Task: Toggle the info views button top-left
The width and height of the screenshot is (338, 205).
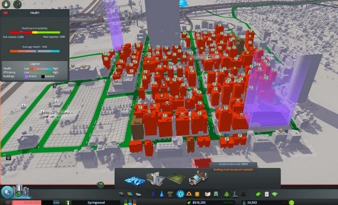Action: [6, 4]
